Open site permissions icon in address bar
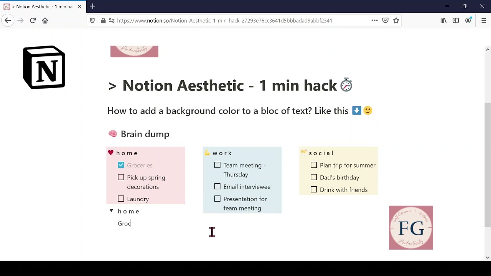The image size is (491, 276). pyautogui.click(x=112, y=20)
